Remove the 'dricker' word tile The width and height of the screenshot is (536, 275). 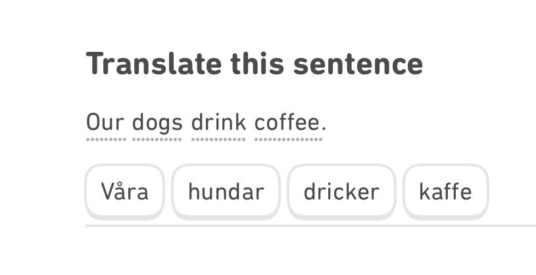coord(341,192)
